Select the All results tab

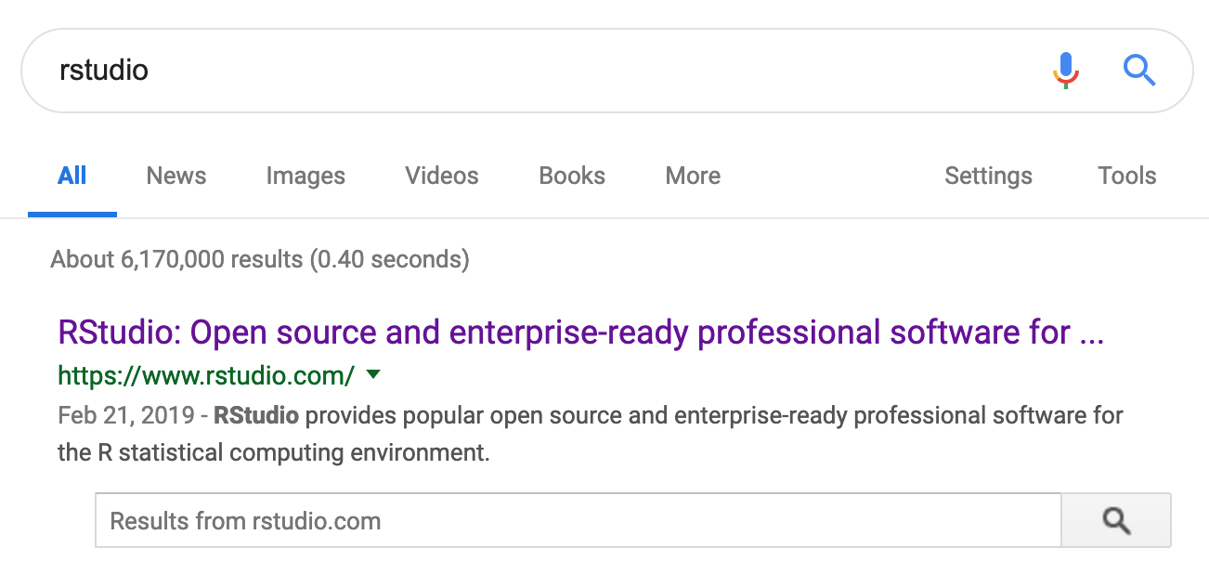pyautogui.click(x=72, y=176)
